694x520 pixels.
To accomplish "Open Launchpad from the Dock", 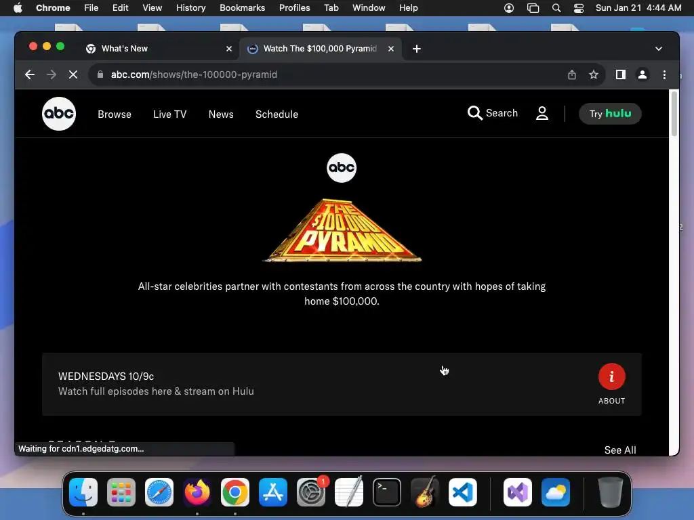I will pos(121,492).
